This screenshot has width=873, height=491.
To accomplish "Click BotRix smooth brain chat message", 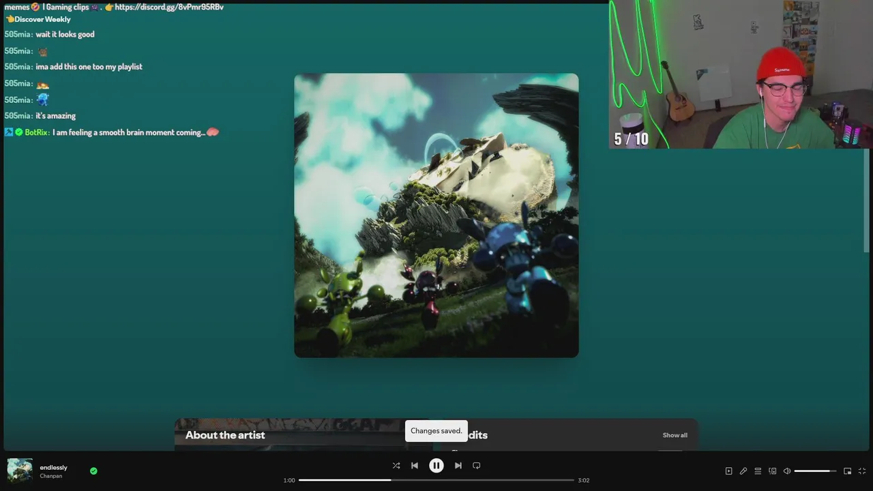I will point(135,132).
